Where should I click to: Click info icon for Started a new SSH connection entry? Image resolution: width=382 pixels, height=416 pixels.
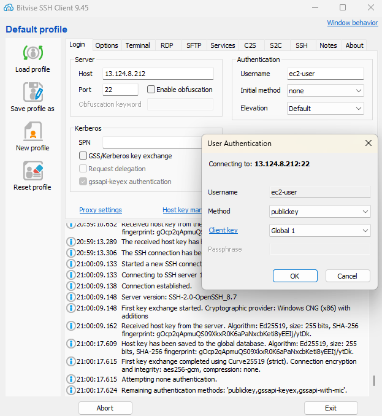[x=71, y=264]
